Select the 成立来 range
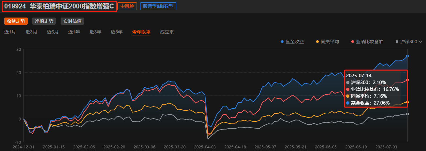426x151 pixels. pyautogui.click(x=167, y=32)
